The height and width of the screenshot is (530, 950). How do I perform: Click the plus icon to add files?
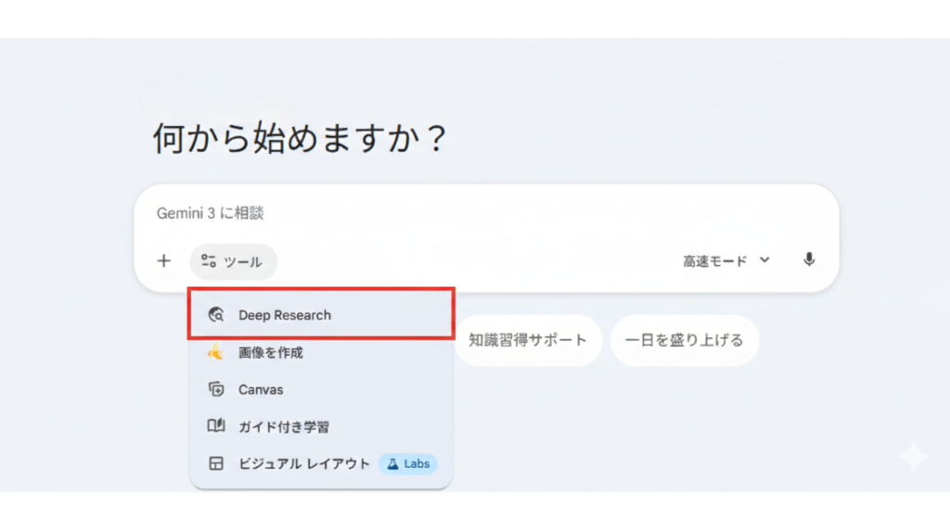tap(164, 261)
